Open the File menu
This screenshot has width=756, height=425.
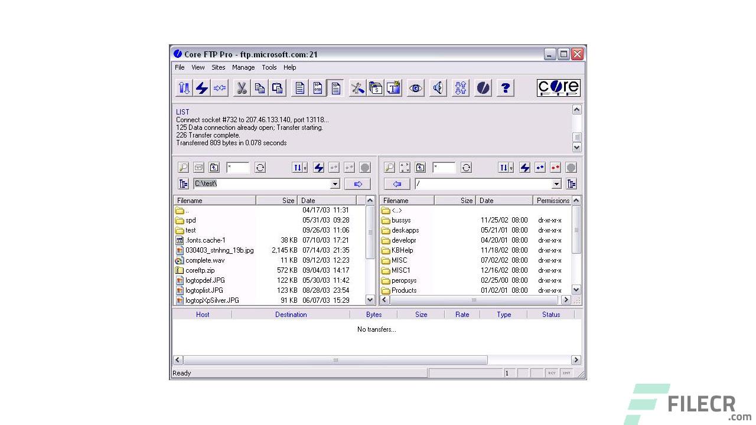tap(180, 67)
